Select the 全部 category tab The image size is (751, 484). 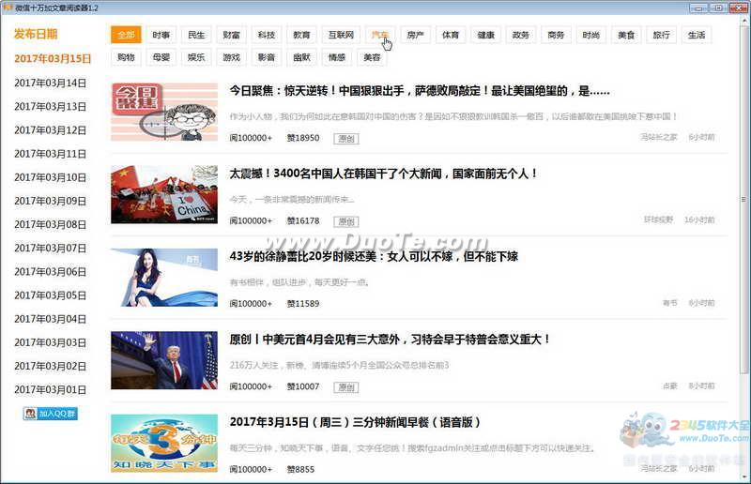click(126, 35)
